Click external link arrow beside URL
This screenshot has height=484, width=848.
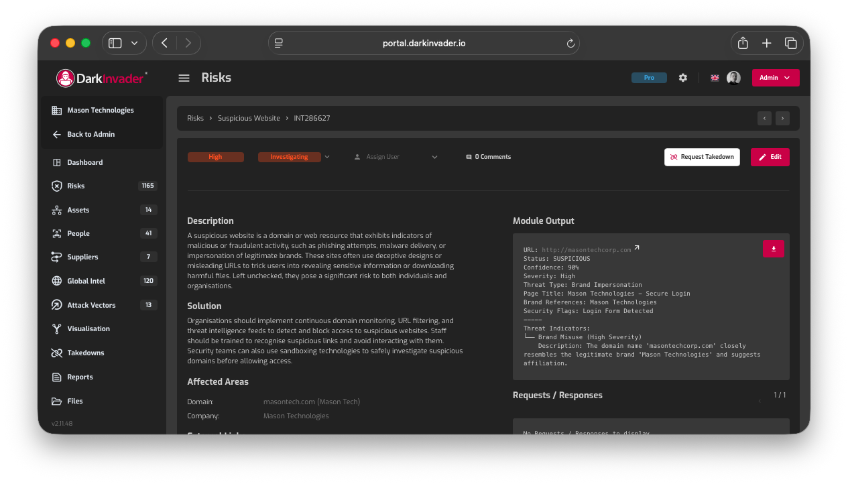[637, 248]
